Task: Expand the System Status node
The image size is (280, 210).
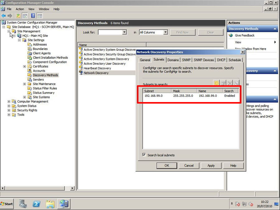Action: pos(9,106)
